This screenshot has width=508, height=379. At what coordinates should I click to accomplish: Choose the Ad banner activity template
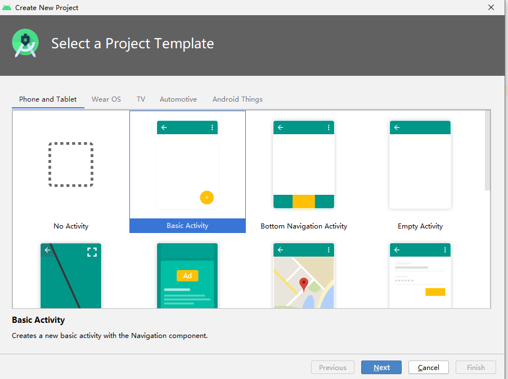pyautogui.click(x=187, y=276)
